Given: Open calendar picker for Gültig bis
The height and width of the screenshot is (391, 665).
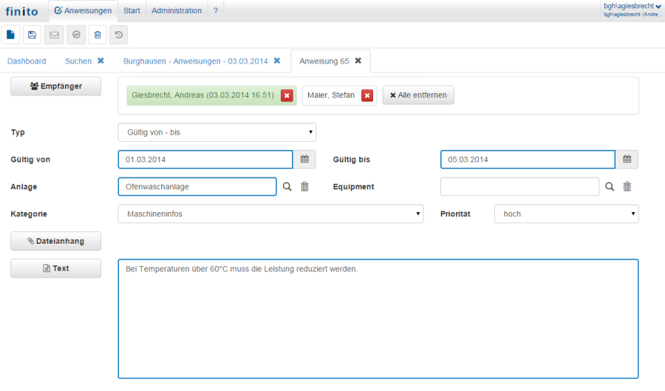Looking at the screenshot, I should click(627, 160).
